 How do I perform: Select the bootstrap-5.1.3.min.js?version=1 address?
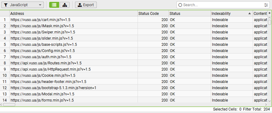pyautogui.click(x=54, y=88)
